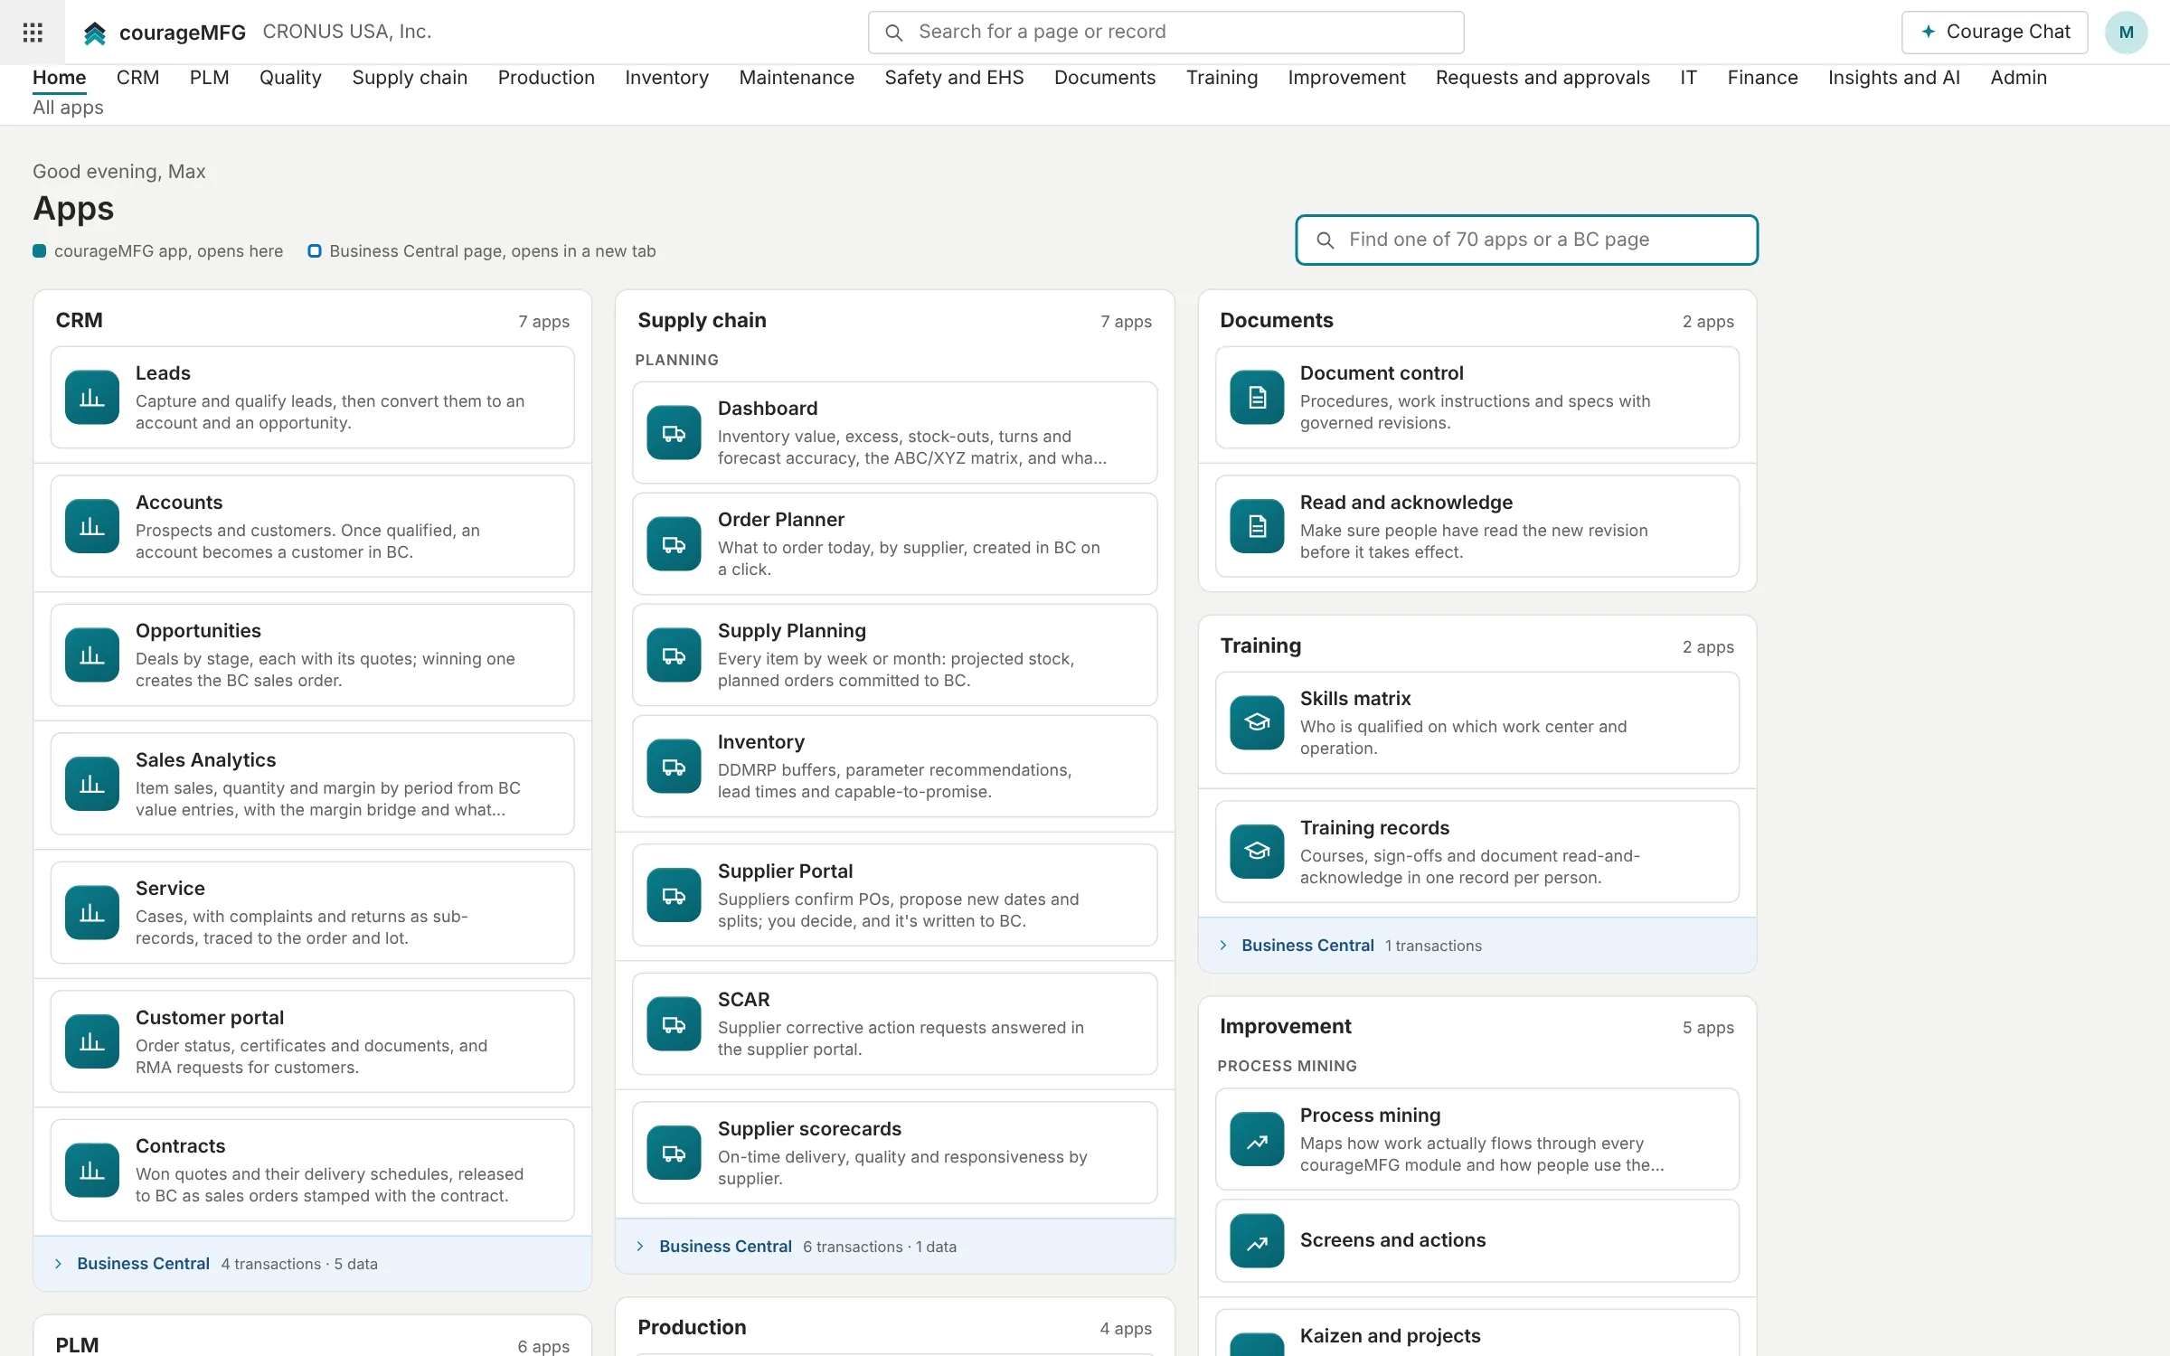The image size is (2170, 1356).
Task: Click the Supplier Portal truck icon
Action: point(674,895)
